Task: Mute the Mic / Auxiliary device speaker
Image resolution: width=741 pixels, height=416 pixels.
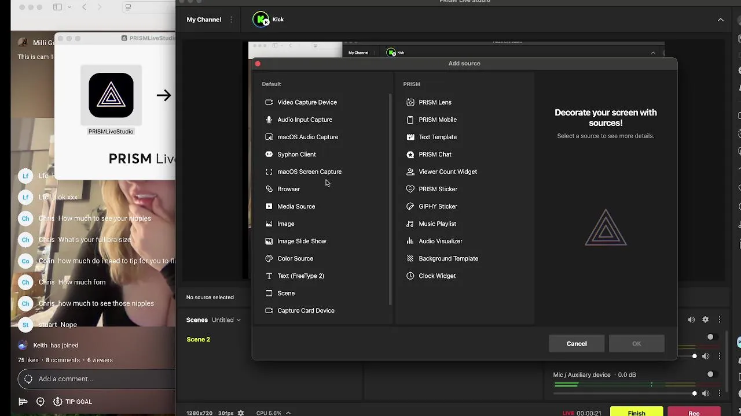Action: pyautogui.click(x=706, y=393)
